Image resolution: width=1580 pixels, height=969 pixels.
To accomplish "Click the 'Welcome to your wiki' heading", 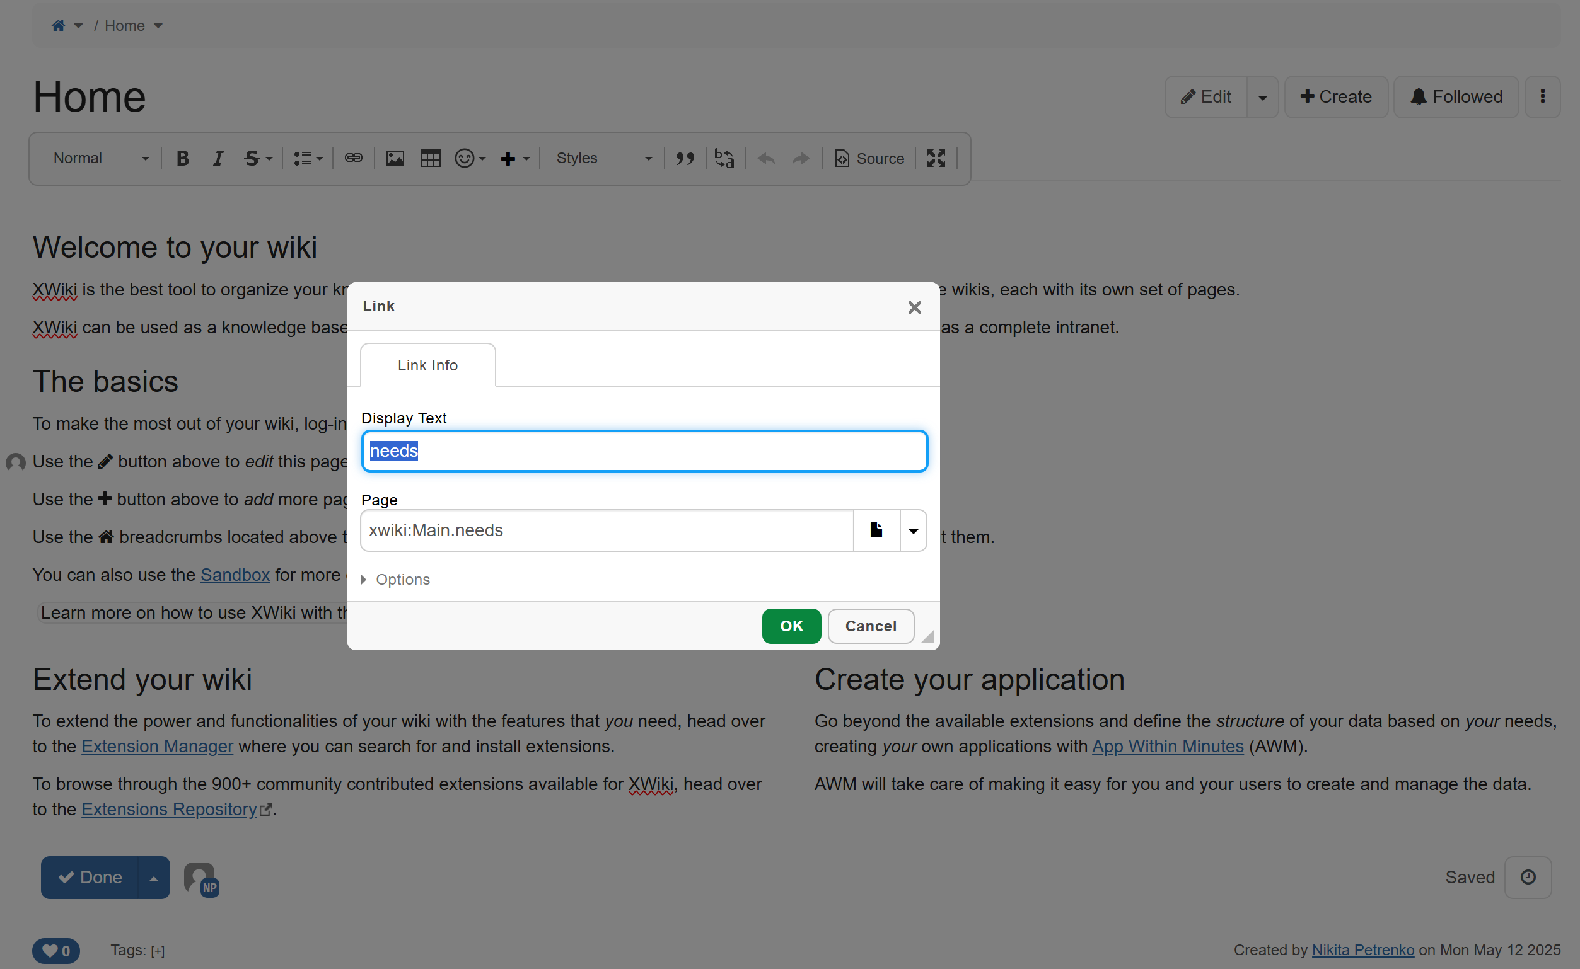I will click(175, 248).
